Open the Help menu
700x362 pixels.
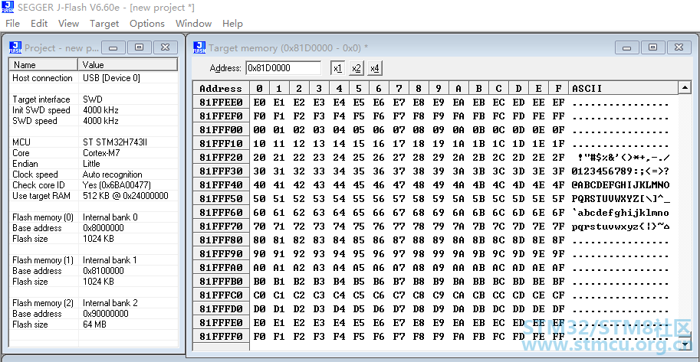(x=232, y=23)
